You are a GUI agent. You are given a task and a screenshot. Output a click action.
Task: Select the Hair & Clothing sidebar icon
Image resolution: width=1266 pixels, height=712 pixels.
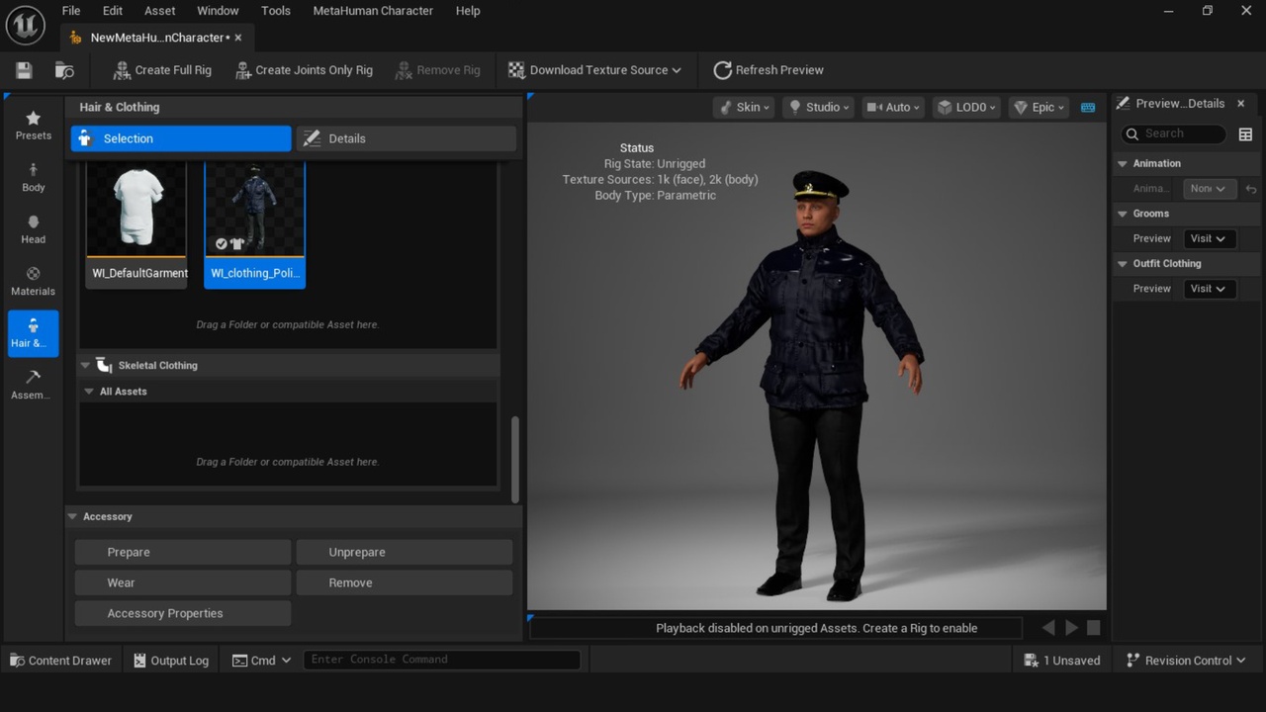pyautogui.click(x=34, y=333)
